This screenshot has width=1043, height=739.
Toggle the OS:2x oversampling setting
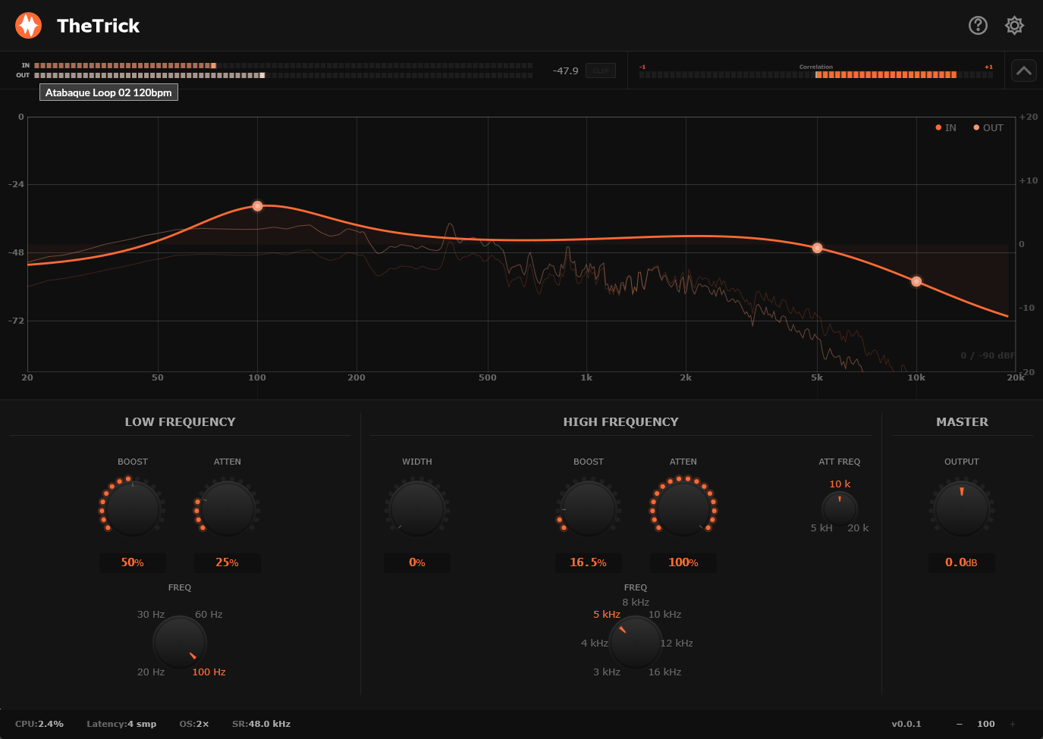coord(194,724)
